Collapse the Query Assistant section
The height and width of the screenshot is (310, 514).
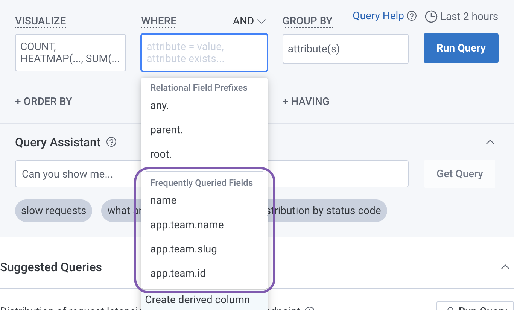[x=490, y=142]
